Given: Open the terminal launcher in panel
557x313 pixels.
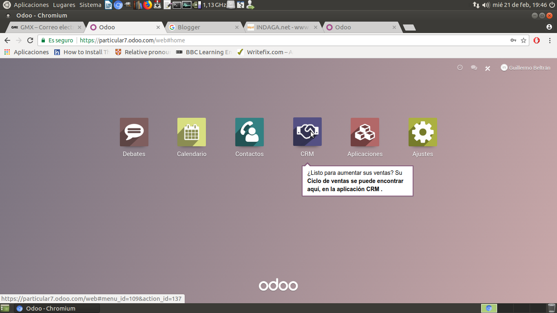Looking at the screenshot, I should coord(177,5).
